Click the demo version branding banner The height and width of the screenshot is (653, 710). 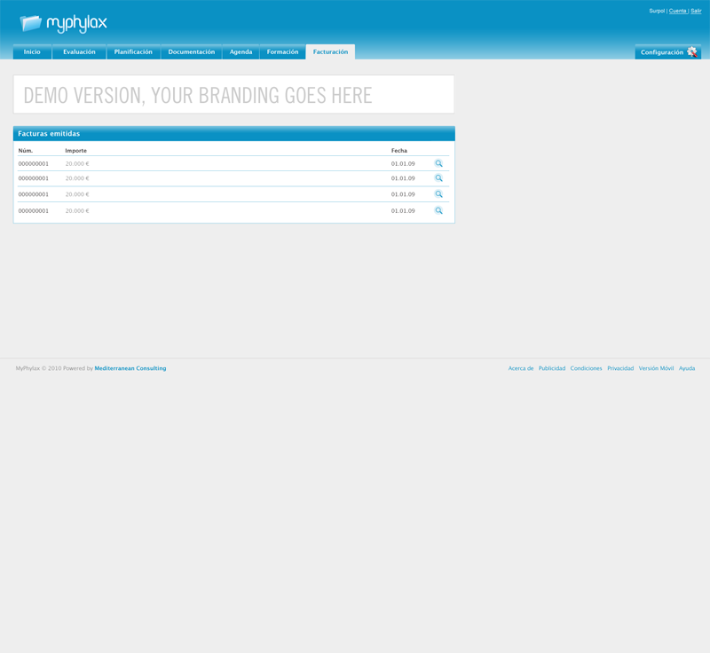(x=233, y=95)
